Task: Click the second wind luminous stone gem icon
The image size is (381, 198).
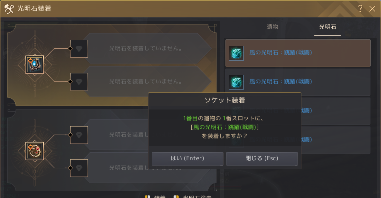Action: [x=236, y=82]
